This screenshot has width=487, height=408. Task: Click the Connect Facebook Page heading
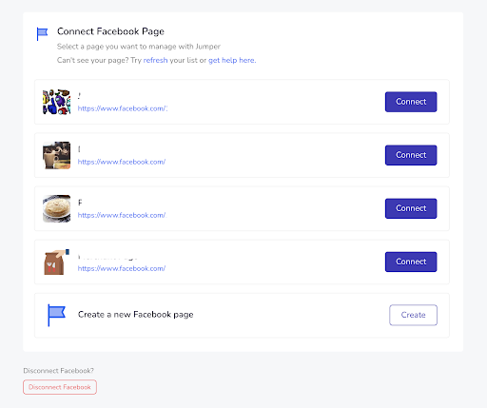[x=110, y=31]
